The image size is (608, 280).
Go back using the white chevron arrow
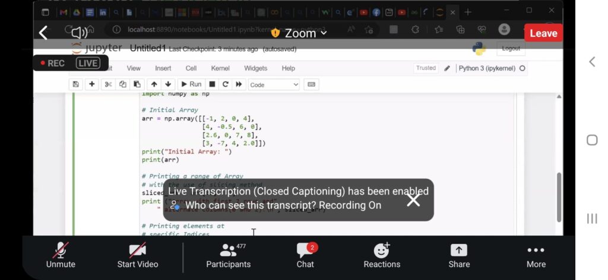coord(43,33)
